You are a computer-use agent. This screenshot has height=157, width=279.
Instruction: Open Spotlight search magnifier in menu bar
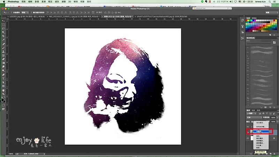270,2
